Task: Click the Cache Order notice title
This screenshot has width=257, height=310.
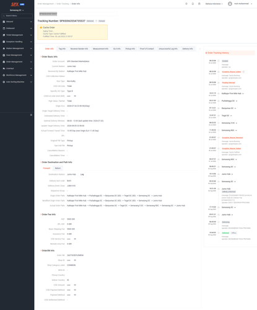Action: [49, 27]
